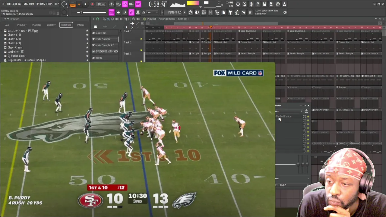This screenshot has height=217, width=386.
Task: Collapse the Browser panel arrow
Action: coord(2,19)
